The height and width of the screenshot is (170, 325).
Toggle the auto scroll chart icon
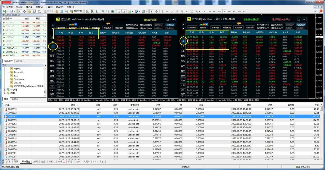(119, 11)
